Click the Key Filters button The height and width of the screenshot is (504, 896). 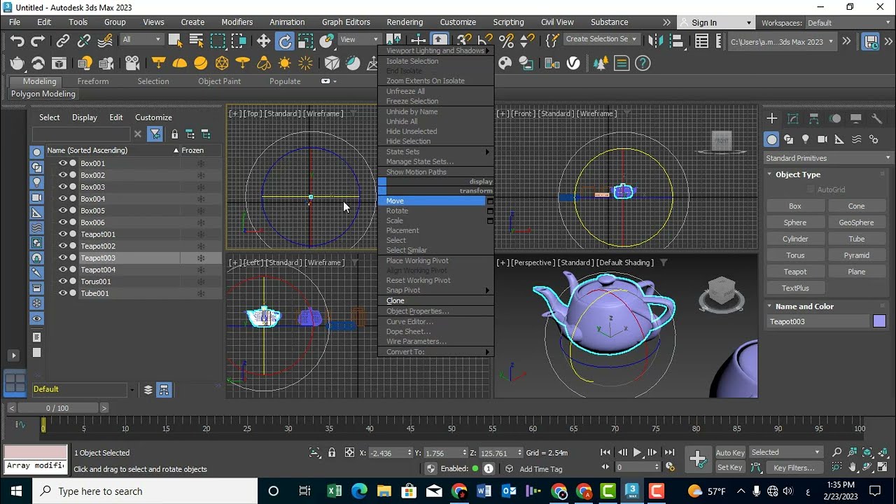pyautogui.click(x=794, y=468)
